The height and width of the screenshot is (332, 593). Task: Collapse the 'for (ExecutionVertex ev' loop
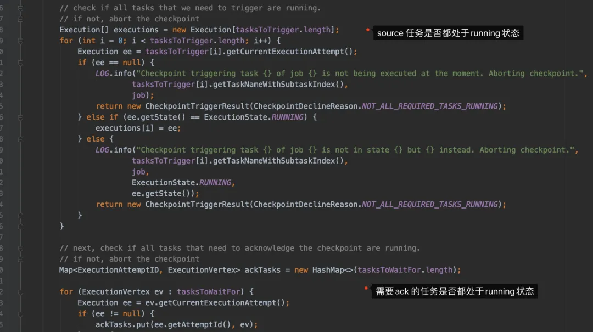(20, 292)
